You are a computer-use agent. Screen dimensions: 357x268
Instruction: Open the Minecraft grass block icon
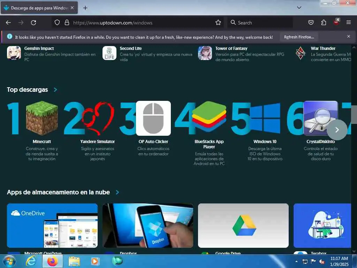click(x=42, y=118)
